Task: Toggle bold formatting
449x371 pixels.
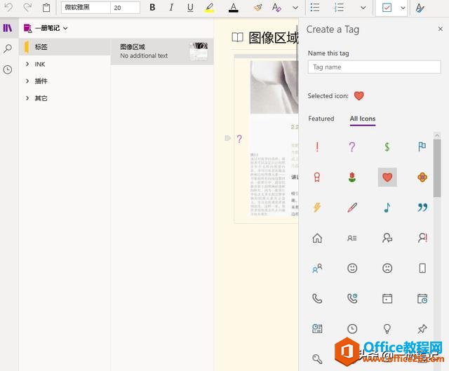Action: click(152, 8)
